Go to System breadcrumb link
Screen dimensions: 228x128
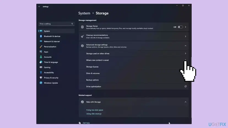pyautogui.click(x=84, y=13)
